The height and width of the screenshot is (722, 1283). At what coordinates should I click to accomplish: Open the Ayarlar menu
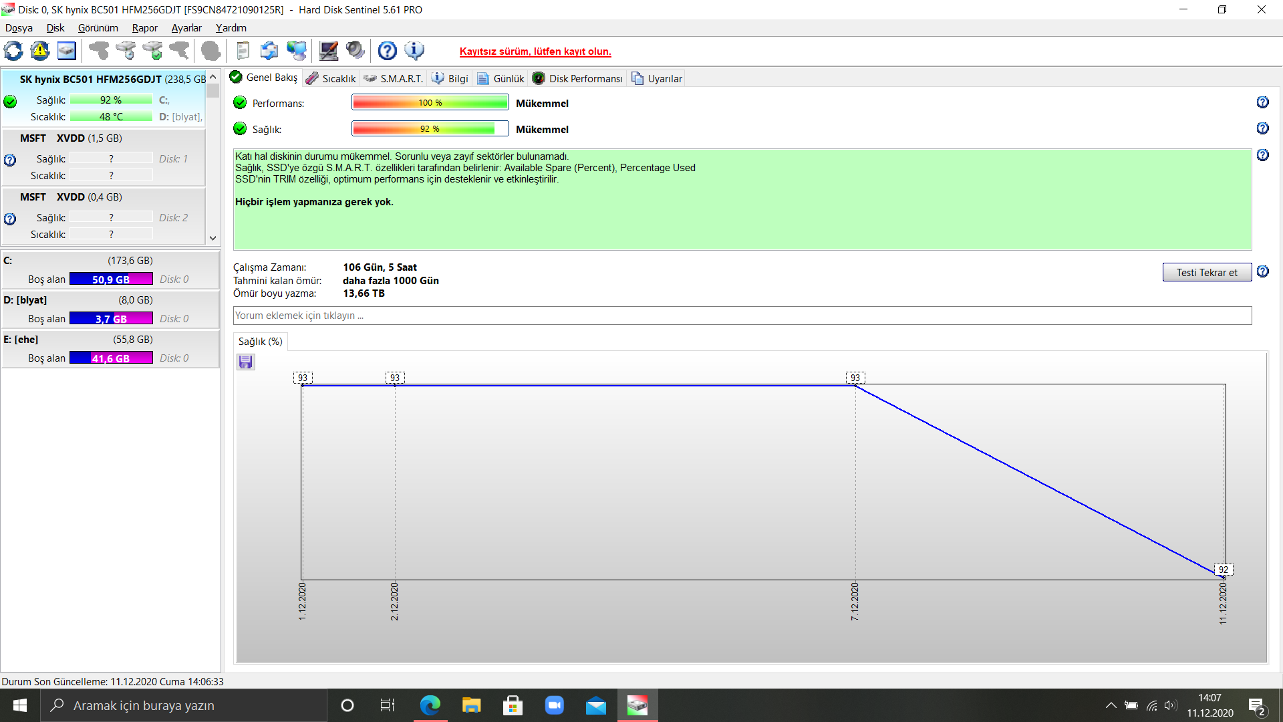(186, 28)
